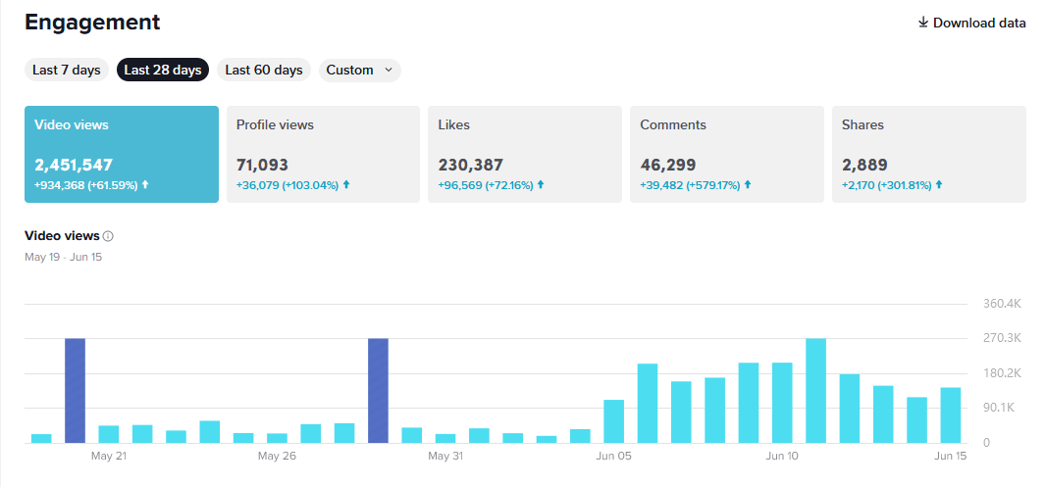Open the Likes metric card

point(524,154)
